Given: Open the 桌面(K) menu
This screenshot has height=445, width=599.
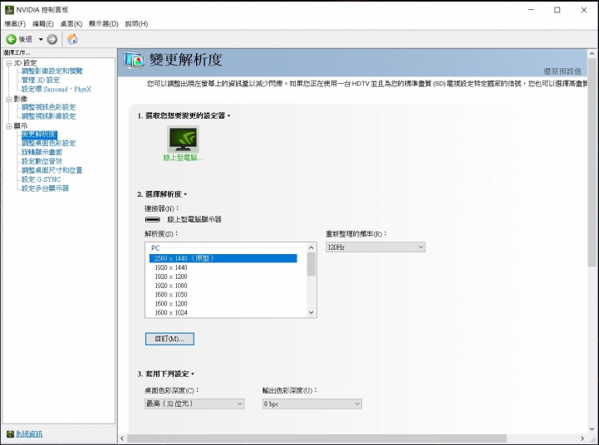Looking at the screenshot, I should 71,24.
